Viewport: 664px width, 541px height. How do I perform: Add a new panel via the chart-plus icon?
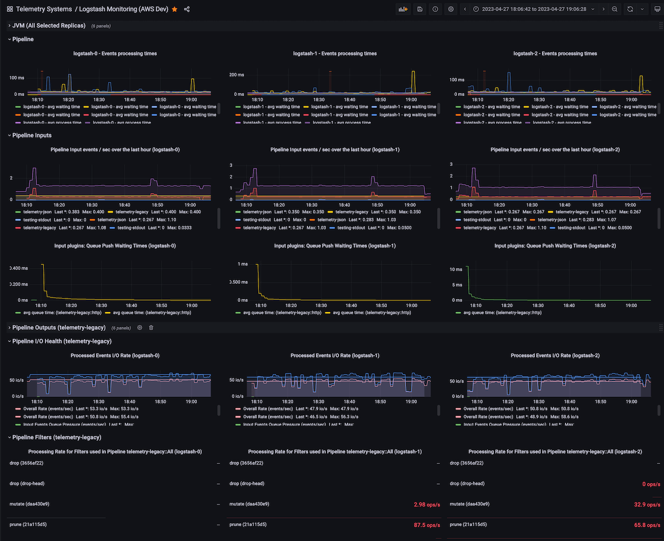click(403, 9)
